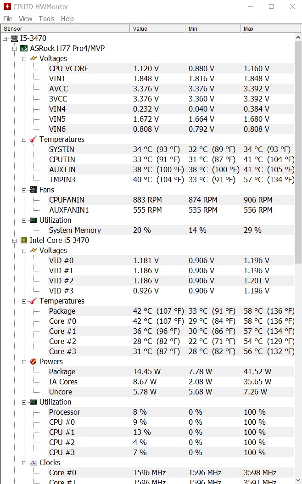Minimize the HWMonitor window
The image size is (302, 484).
tap(251, 6)
